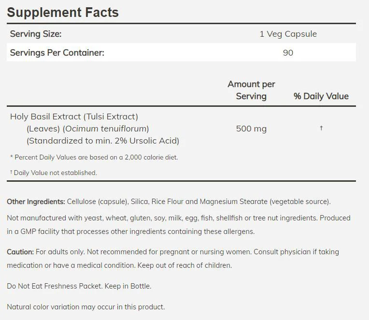Click the 500 mg amount value
This screenshot has height=320, width=369.
(251, 129)
